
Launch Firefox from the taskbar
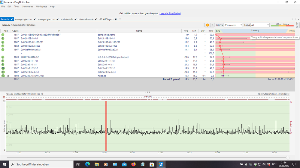133,164
